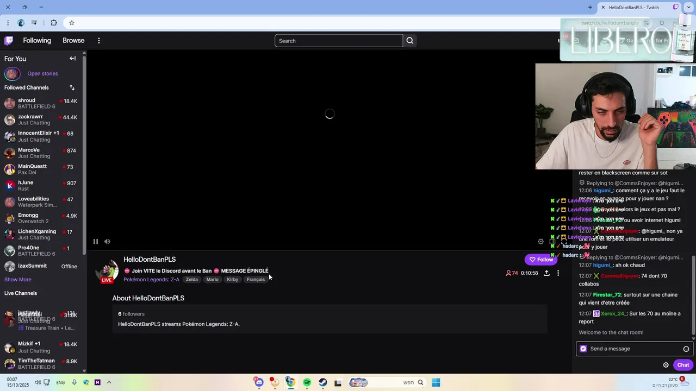Viewport: 696px width, 391px height.
Task: Open Loveabilities channel in sidebar
Action: click(41, 201)
